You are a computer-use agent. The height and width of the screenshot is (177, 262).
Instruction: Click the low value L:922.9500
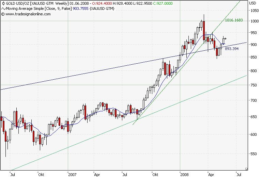click(142, 3)
